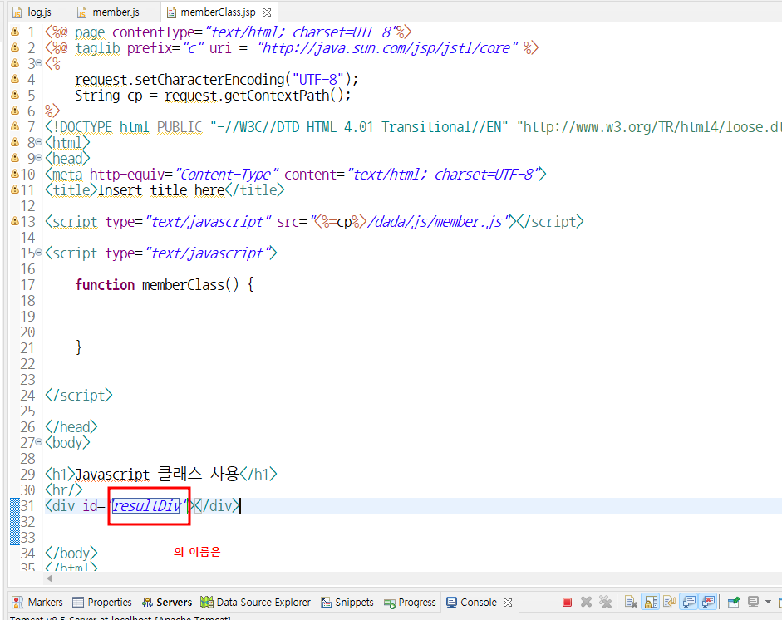Open the Servers view tab
The height and width of the screenshot is (620, 782).
pos(166,602)
